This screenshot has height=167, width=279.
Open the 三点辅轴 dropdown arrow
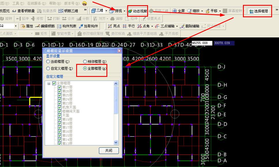click(177, 26)
